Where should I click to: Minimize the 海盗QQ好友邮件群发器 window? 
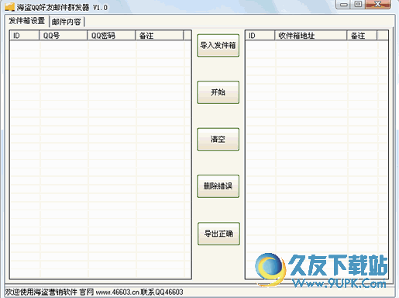click(x=344, y=4)
